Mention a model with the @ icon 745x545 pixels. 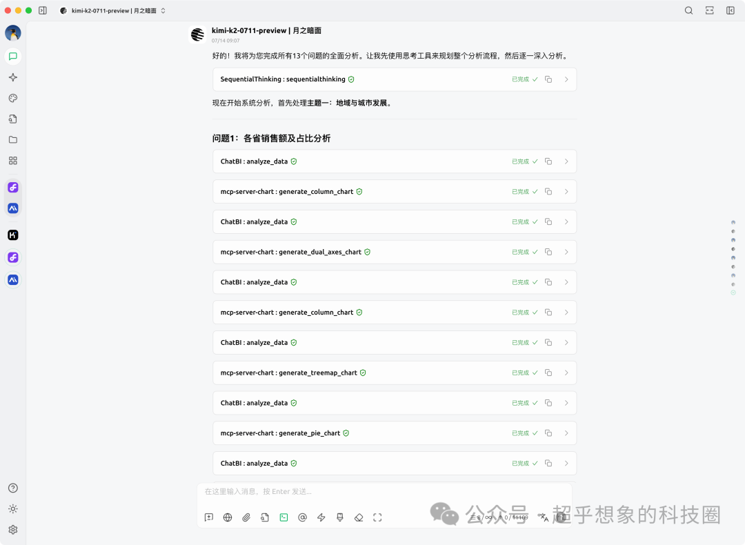302,517
